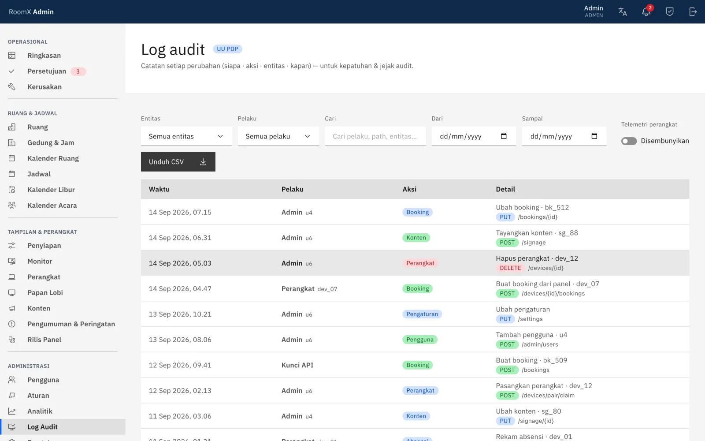This screenshot has height=441, width=705.
Task: Click the shield security icon
Action: [x=670, y=12]
